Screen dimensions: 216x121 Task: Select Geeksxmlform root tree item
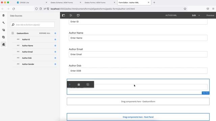33,33
